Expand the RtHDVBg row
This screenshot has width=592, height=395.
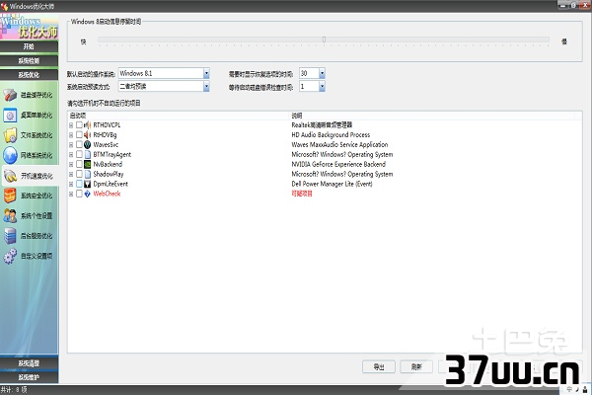click(x=71, y=135)
